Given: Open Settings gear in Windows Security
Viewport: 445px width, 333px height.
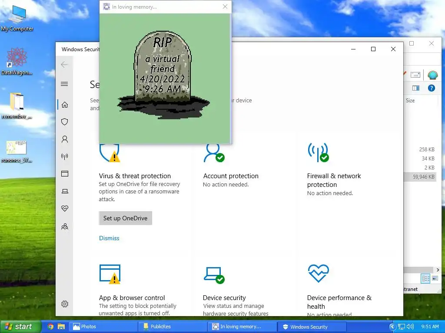Looking at the screenshot, I should [x=65, y=304].
